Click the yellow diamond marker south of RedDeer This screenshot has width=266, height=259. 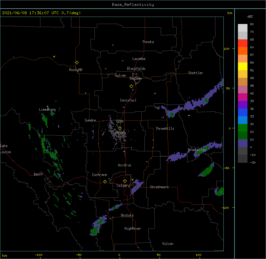tap(131, 86)
